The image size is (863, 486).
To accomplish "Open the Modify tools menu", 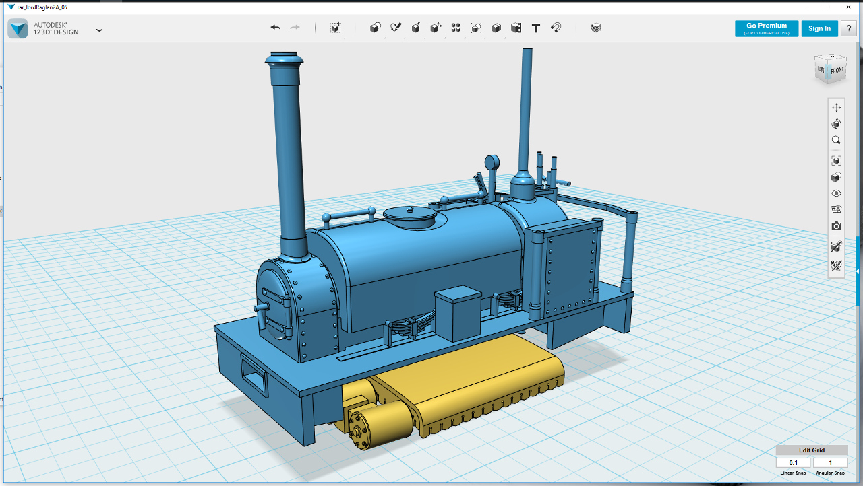I will point(436,28).
